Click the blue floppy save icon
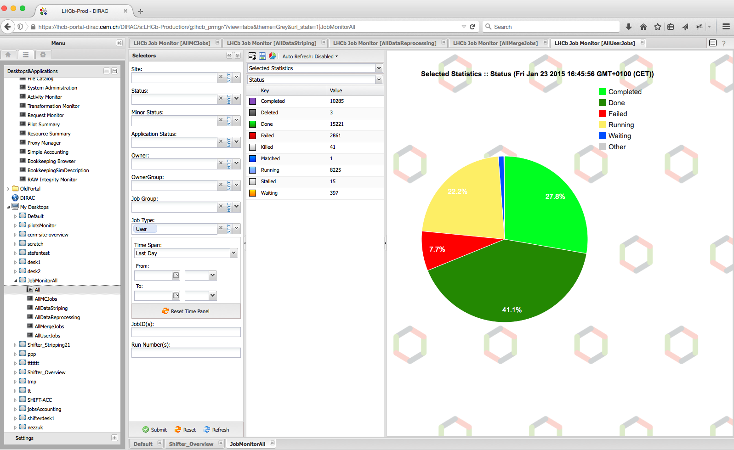This screenshot has height=450, width=734. click(x=262, y=56)
